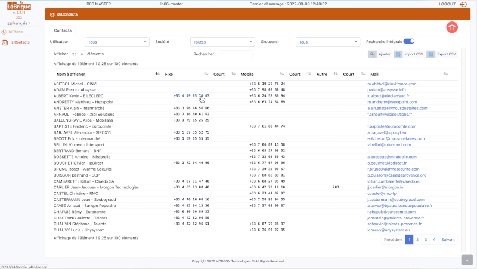Go to page 3
The width and height of the screenshot is (477, 269).
tap(426, 240)
